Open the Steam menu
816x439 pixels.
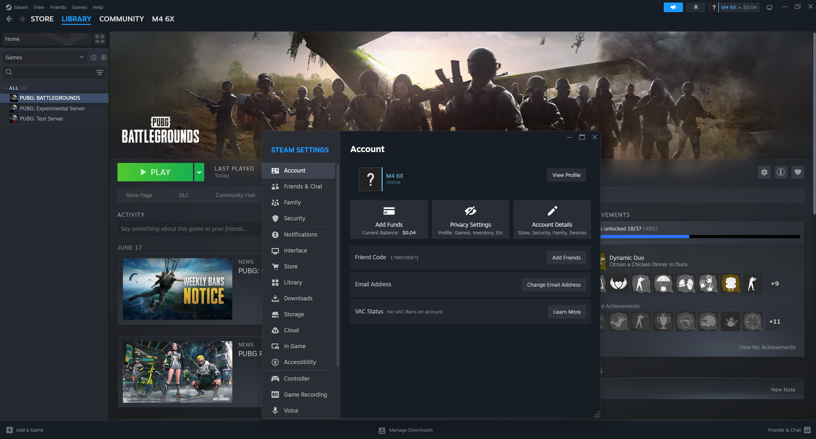(x=21, y=7)
